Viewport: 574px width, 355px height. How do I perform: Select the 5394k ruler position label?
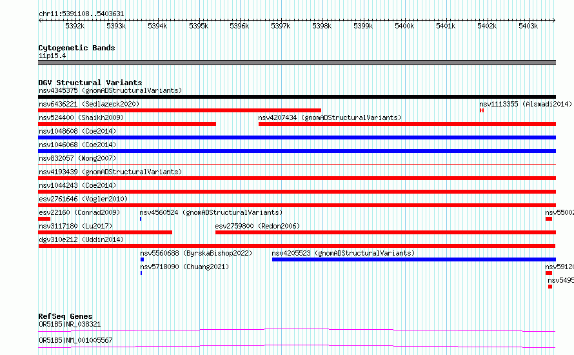point(157,26)
